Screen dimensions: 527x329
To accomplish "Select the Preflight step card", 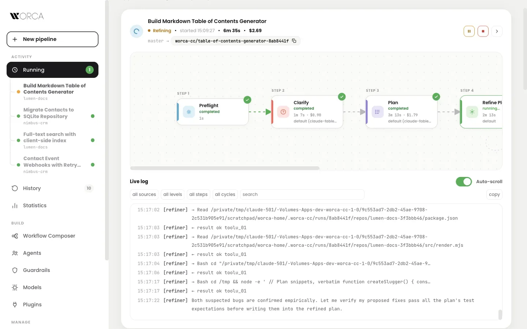I will pos(213,112).
